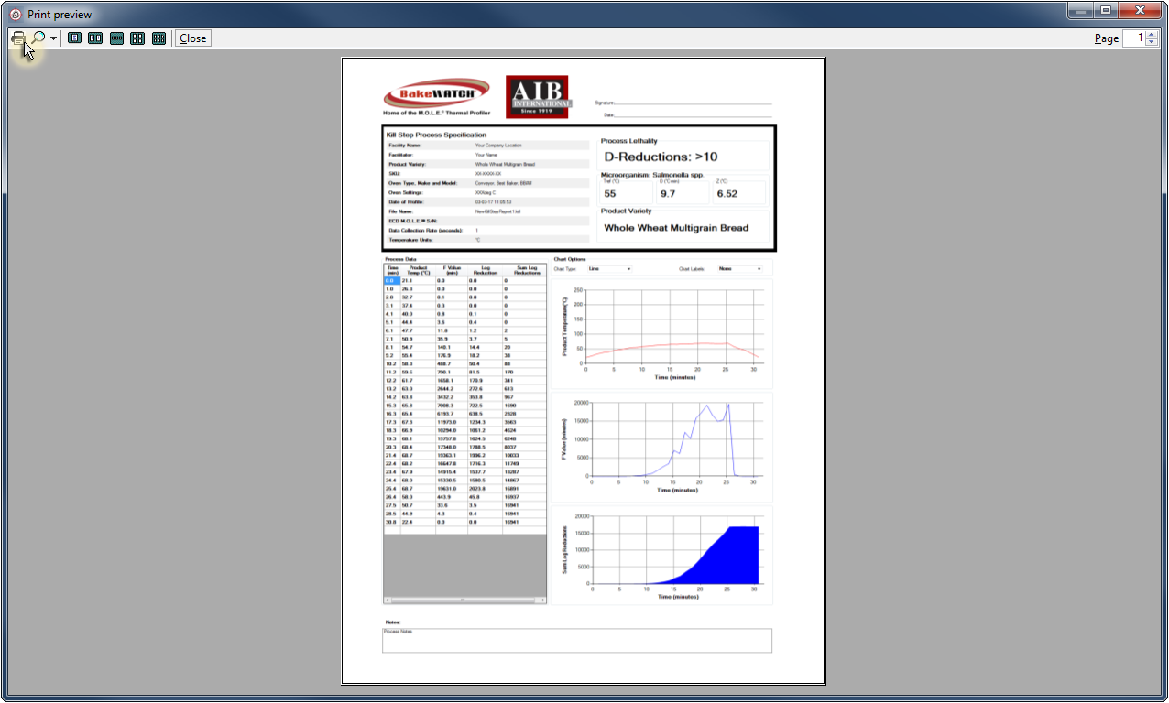Select the three-pages layout icon
This screenshot has height=703, width=1169.
(116, 38)
